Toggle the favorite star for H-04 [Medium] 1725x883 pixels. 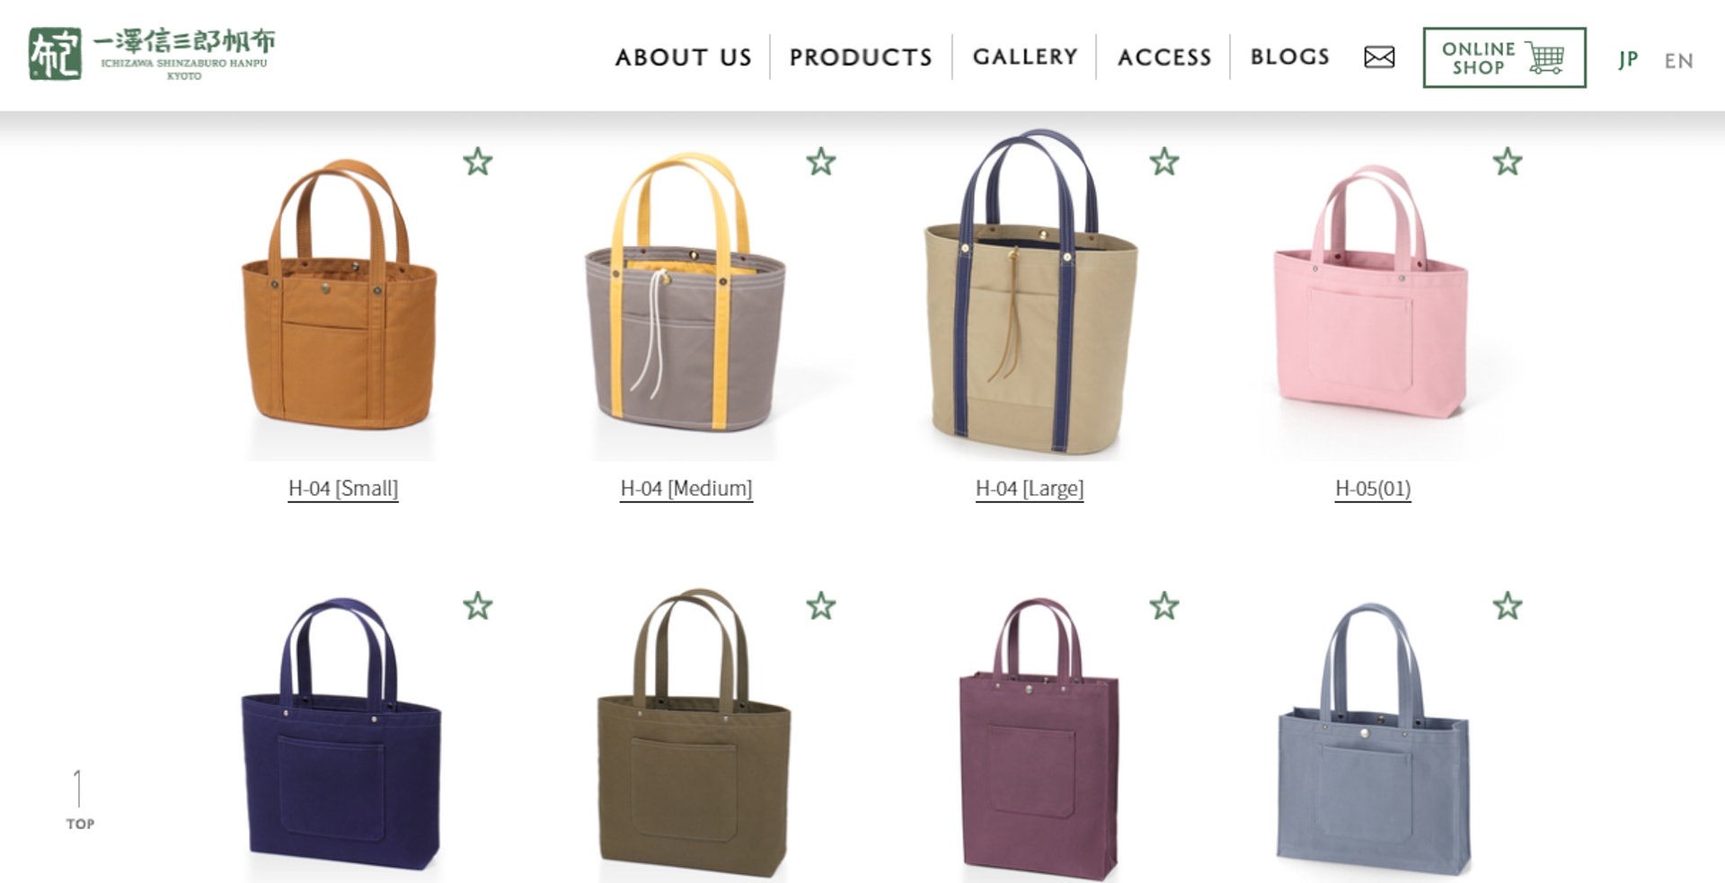[x=821, y=162]
